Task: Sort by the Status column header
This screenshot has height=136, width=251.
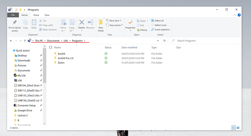Action: [x=108, y=47]
